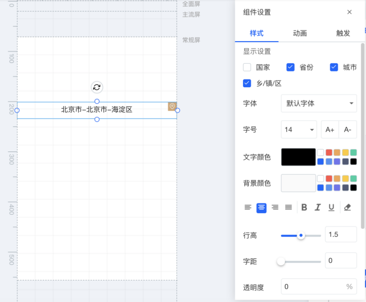
Task: Uncheck the 乡/镇/区 checkbox
Action: click(x=247, y=83)
